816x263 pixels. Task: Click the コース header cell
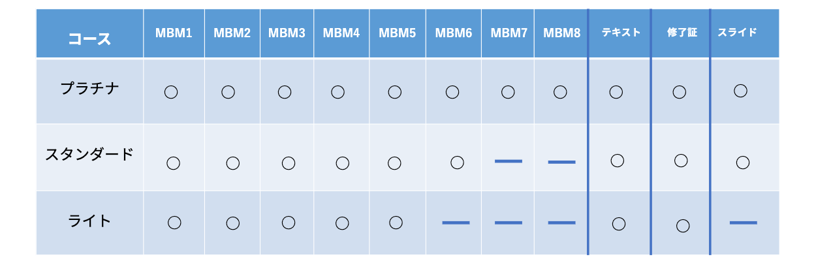point(89,39)
